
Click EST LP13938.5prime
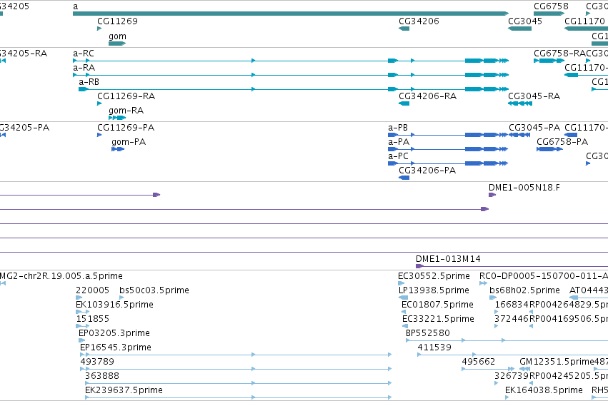[403, 298]
